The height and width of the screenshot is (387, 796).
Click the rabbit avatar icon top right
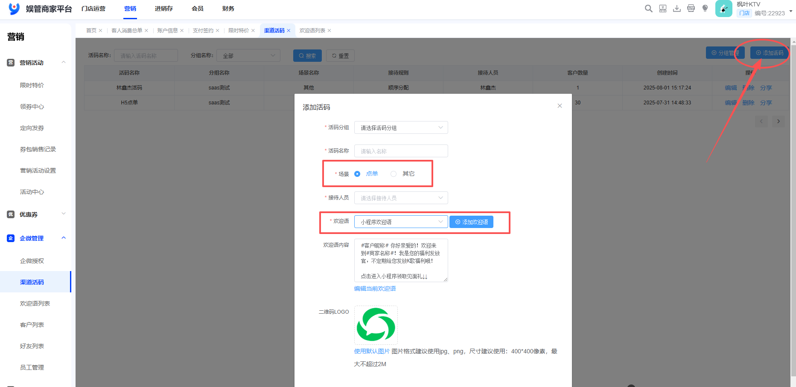[x=723, y=9]
